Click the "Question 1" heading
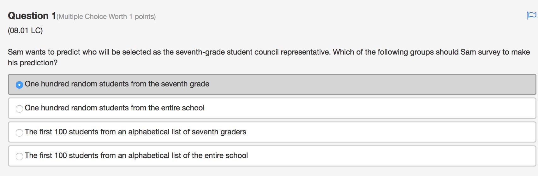538x176 pixels. [x=32, y=16]
